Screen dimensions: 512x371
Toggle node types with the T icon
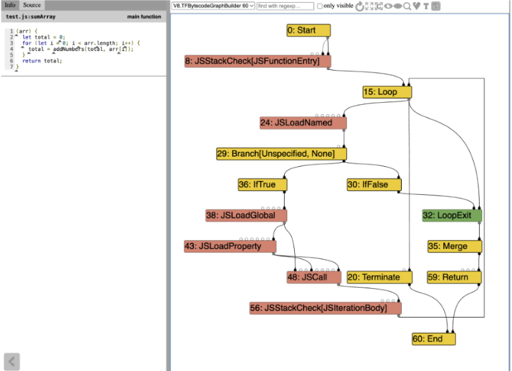pyautogui.click(x=426, y=6)
